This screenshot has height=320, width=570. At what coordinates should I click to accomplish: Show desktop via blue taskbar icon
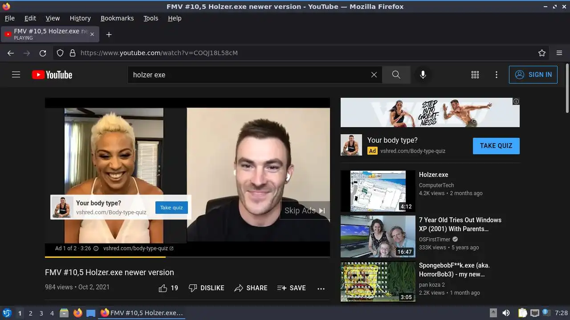pos(91,313)
